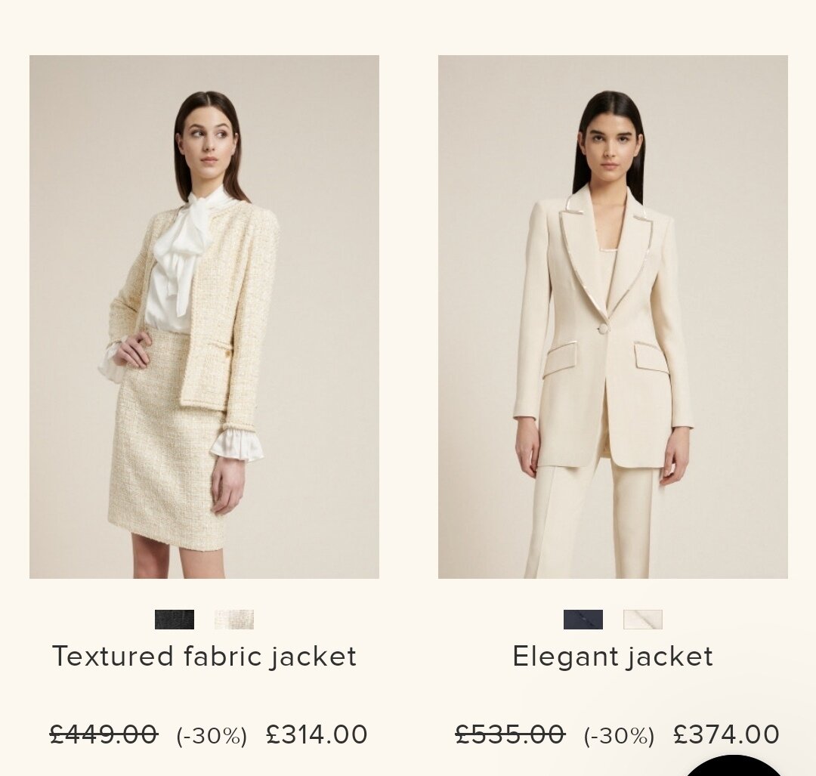
Task: Open the Textured fabric jacket product photo
Action: coord(204,317)
